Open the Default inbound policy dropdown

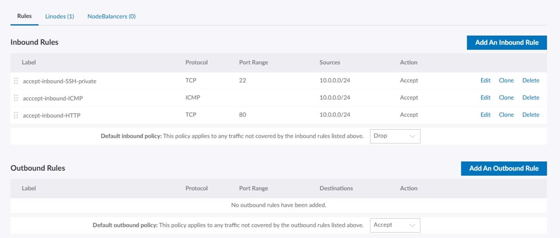pyautogui.click(x=395, y=136)
